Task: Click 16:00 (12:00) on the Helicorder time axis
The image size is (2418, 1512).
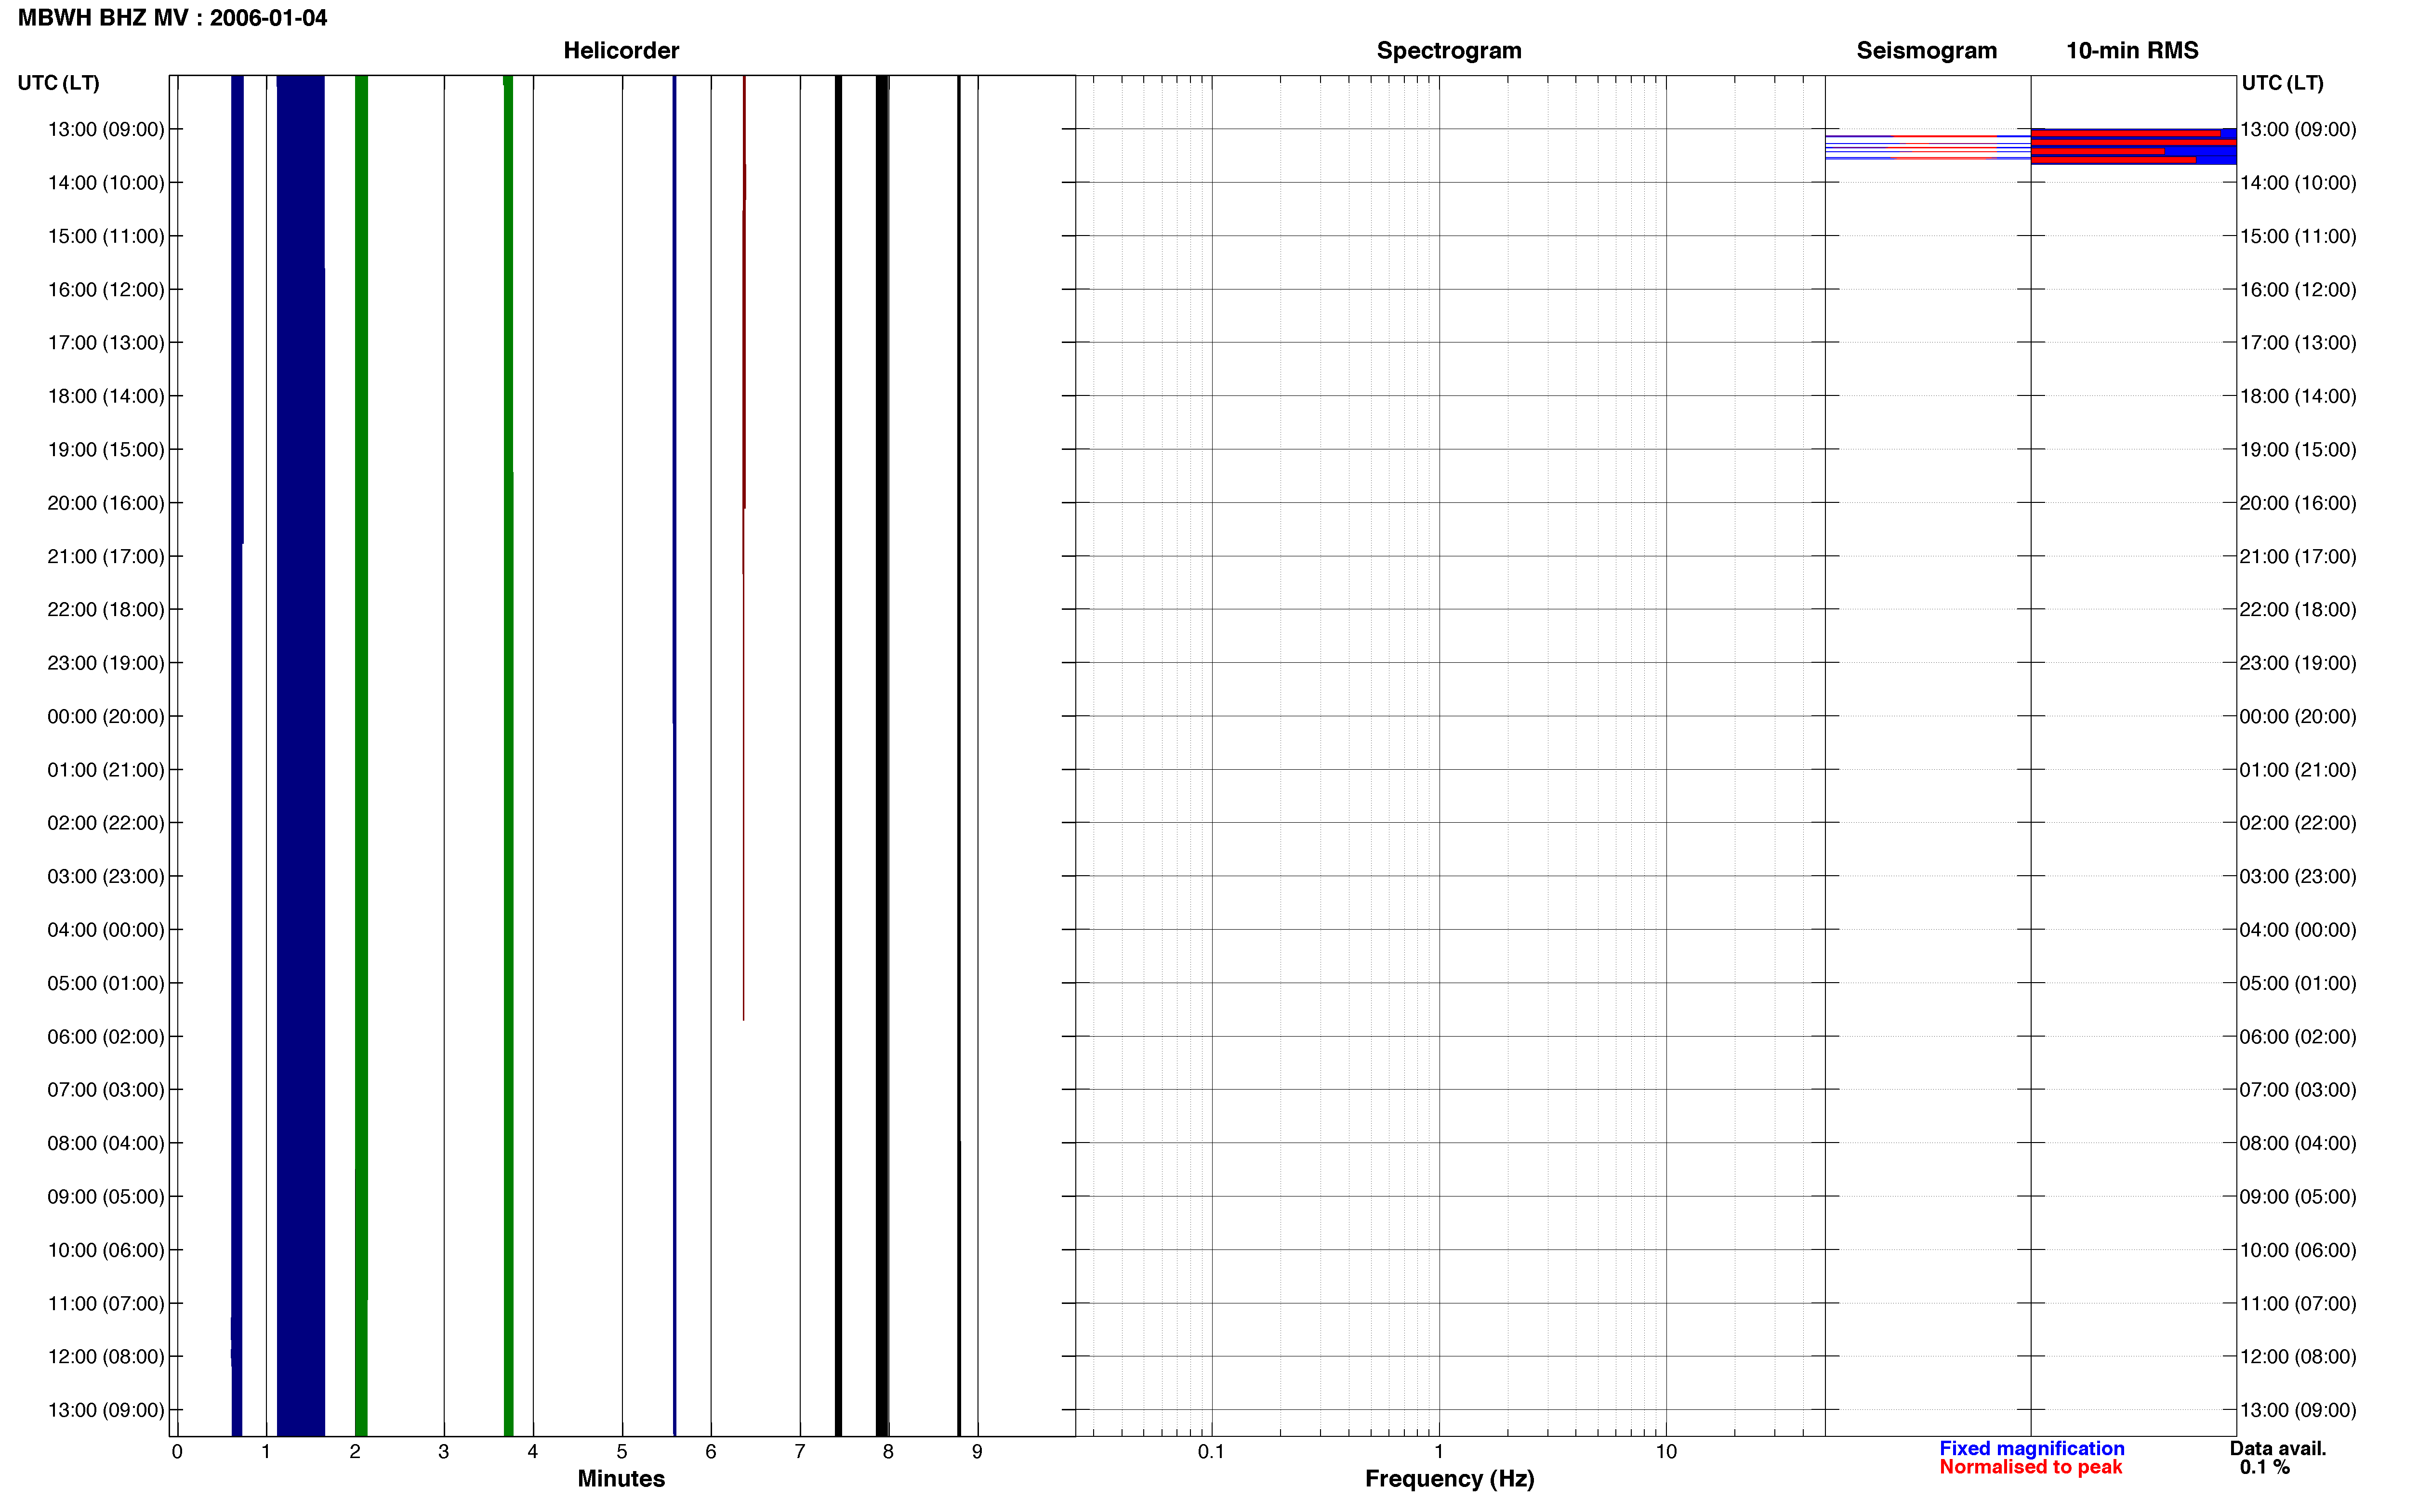Action: click(106, 290)
